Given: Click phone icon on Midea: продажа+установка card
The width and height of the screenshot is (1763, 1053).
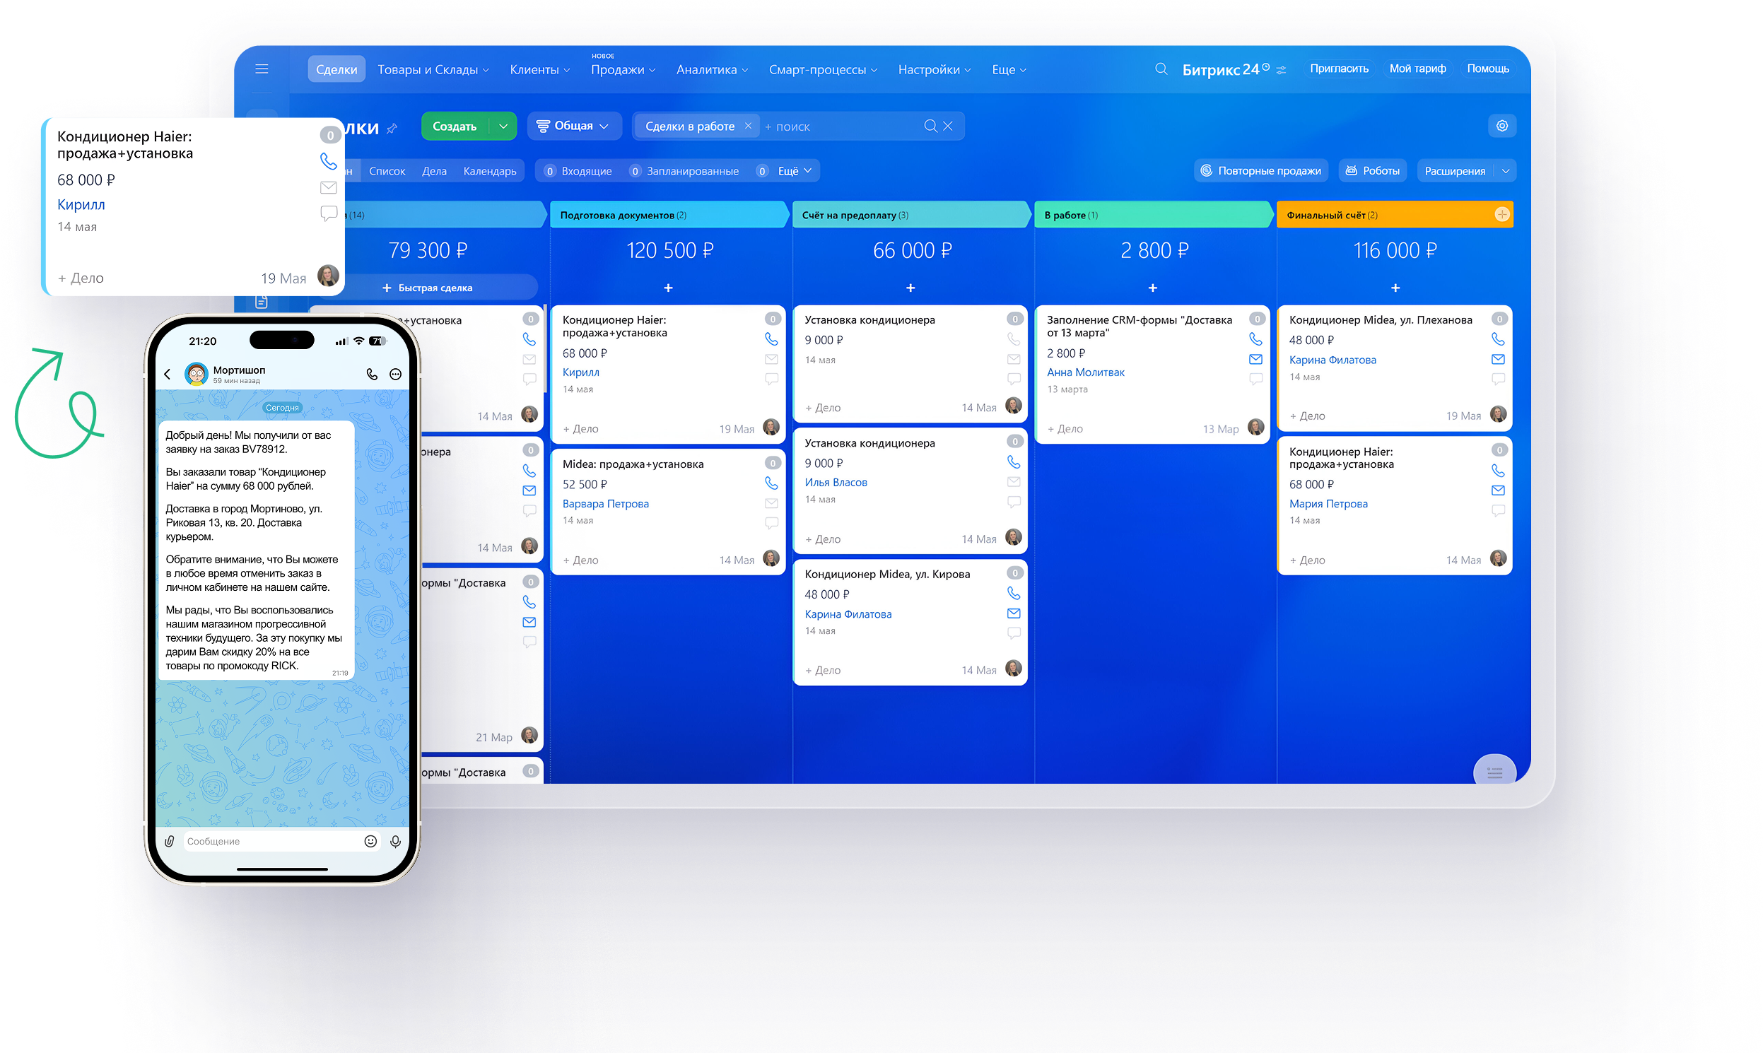Looking at the screenshot, I should click(771, 483).
